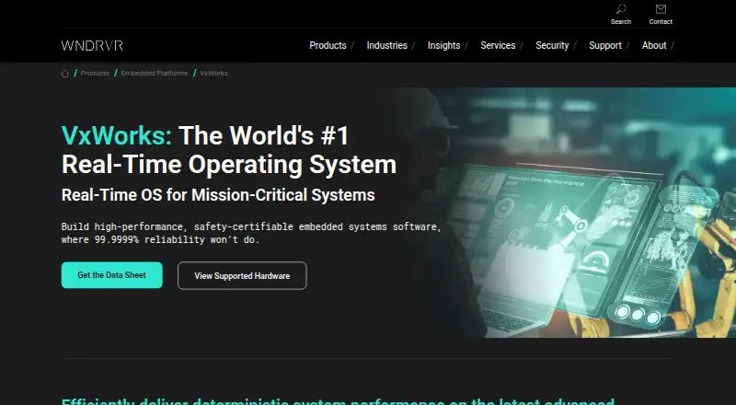
Task: Open the Industries menu
Action: click(x=386, y=46)
